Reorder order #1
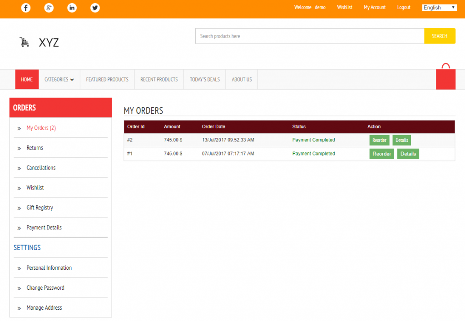The height and width of the screenshot is (321, 465). (381, 154)
